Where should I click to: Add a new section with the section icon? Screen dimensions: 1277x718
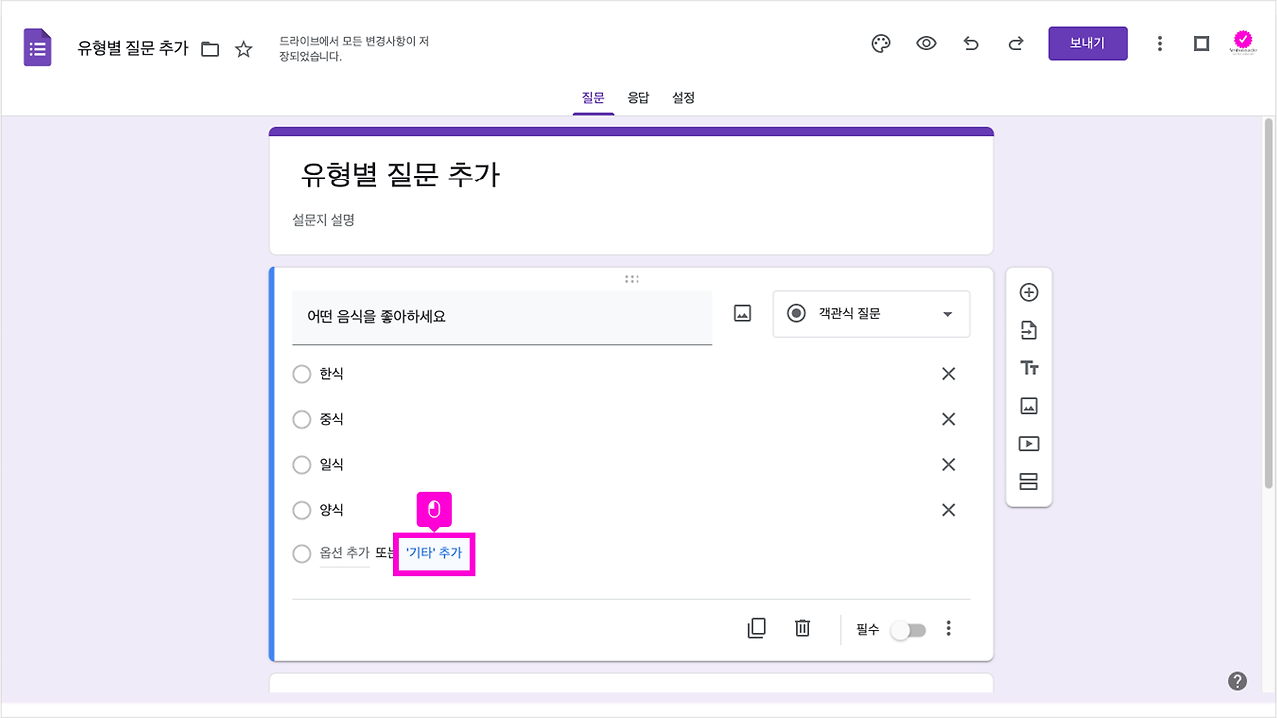point(1028,481)
